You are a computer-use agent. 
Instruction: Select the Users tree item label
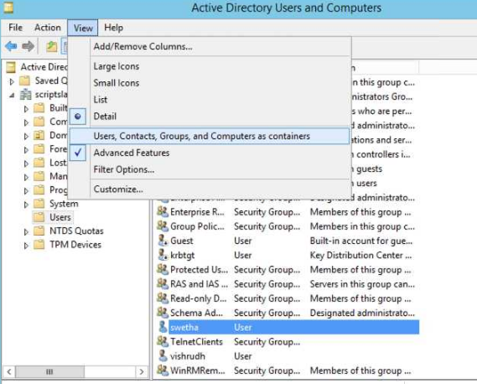(60, 217)
